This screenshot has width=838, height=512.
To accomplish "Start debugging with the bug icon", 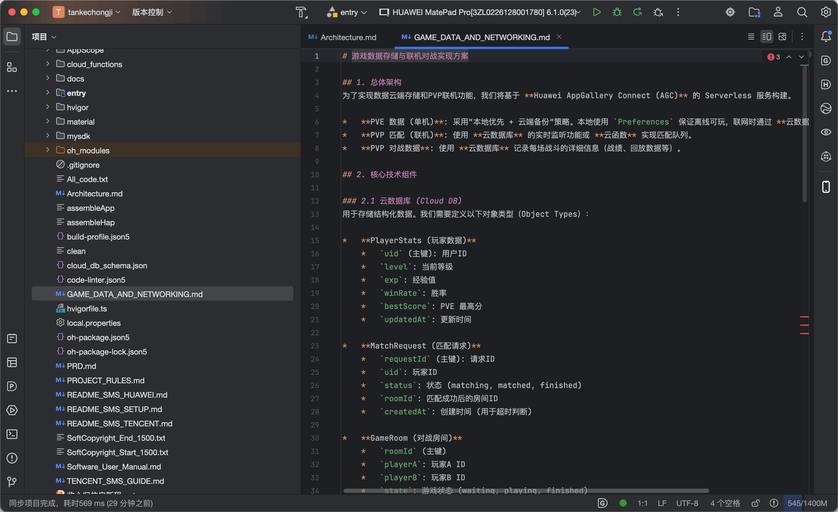I will coord(617,12).
